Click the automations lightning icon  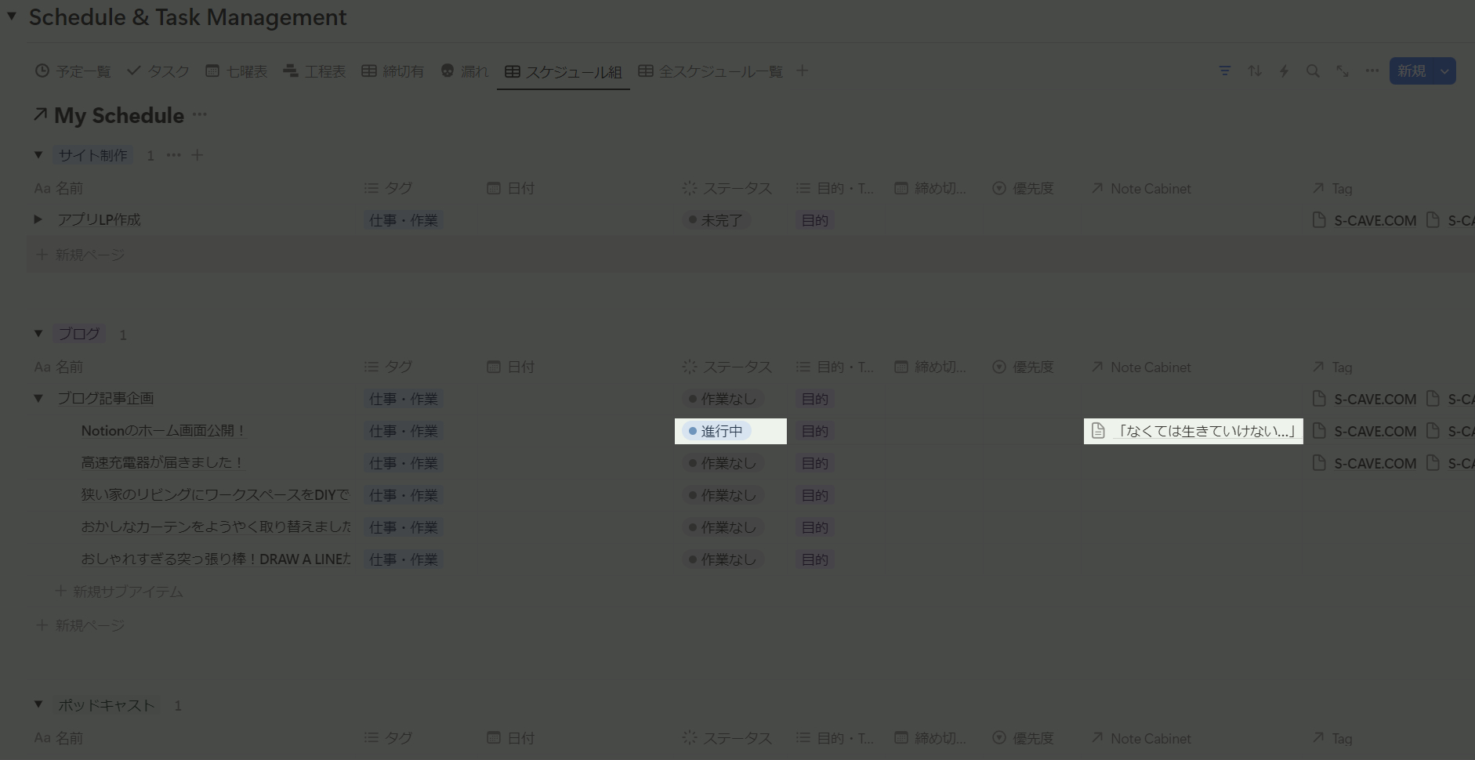point(1283,71)
